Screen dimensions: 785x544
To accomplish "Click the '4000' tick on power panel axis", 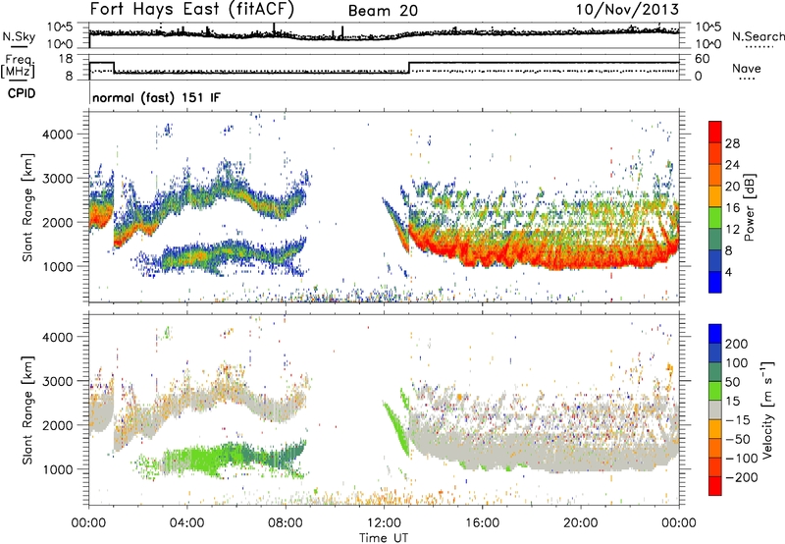I will [57, 135].
